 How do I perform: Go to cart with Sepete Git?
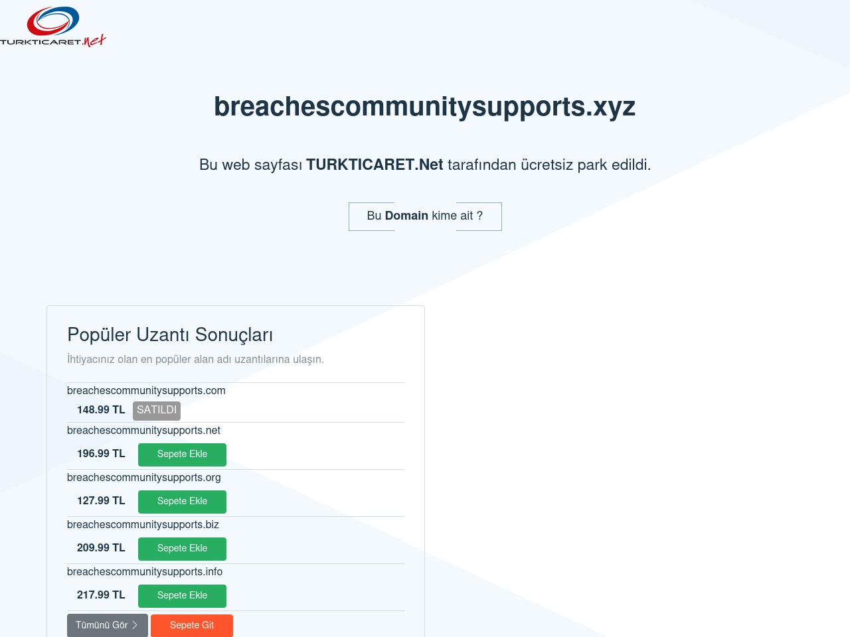(192, 626)
